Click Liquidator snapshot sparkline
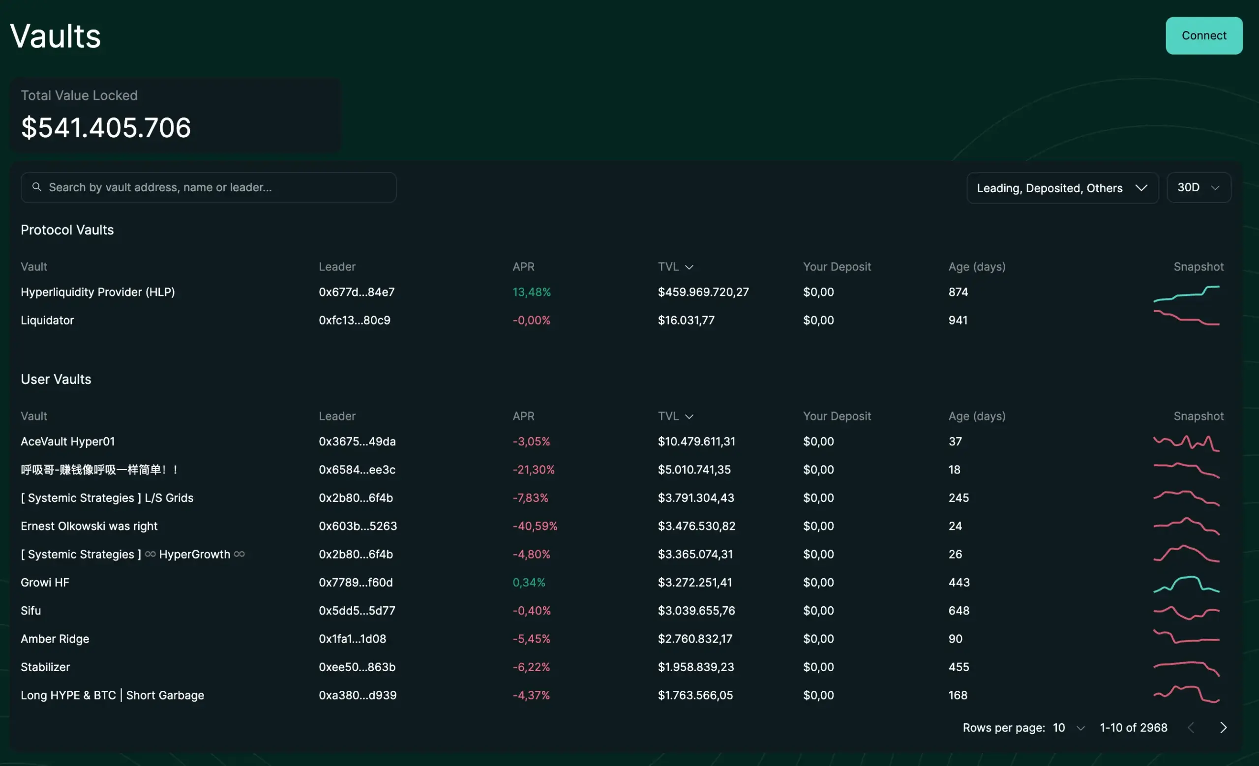This screenshot has width=1259, height=766. 1186,319
